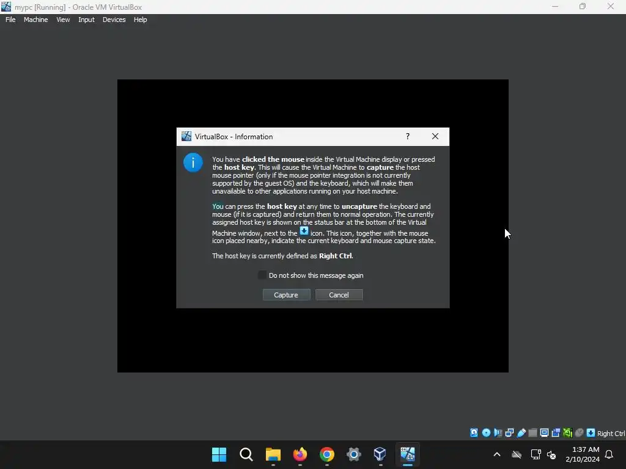Open taskbar Search
Image resolution: width=626 pixels, height=469 pixels.
(246, 454)
